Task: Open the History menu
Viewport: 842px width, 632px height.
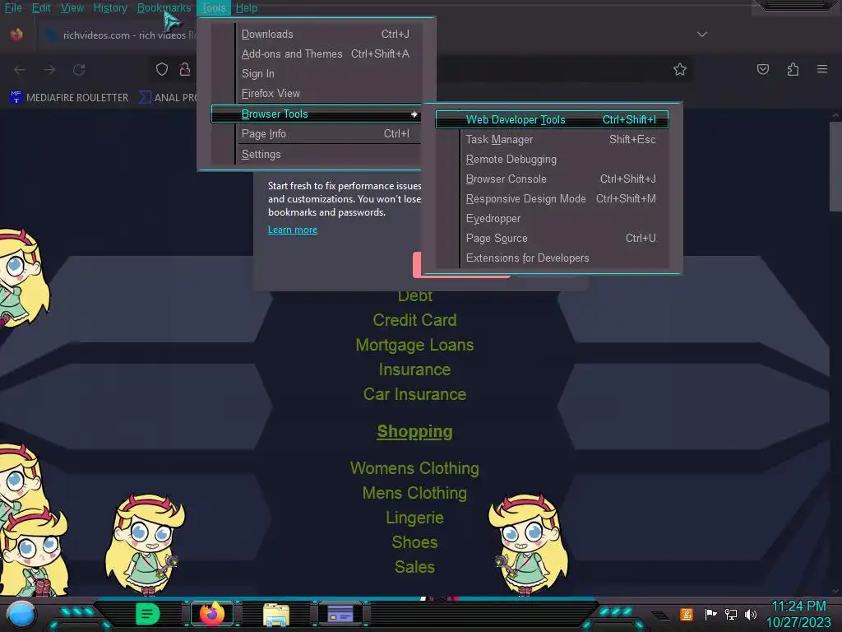Action: pos(110,7)
